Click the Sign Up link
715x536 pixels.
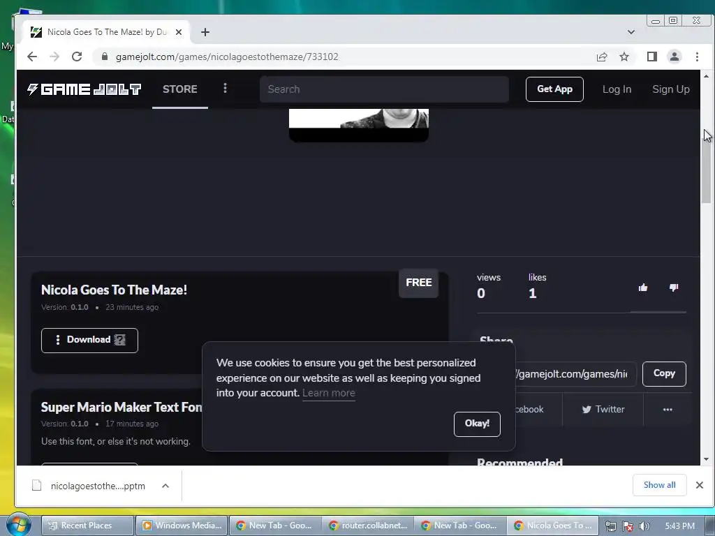(671, 89)
